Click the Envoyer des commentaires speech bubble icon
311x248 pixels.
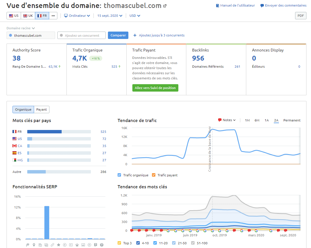click(262, 6)
